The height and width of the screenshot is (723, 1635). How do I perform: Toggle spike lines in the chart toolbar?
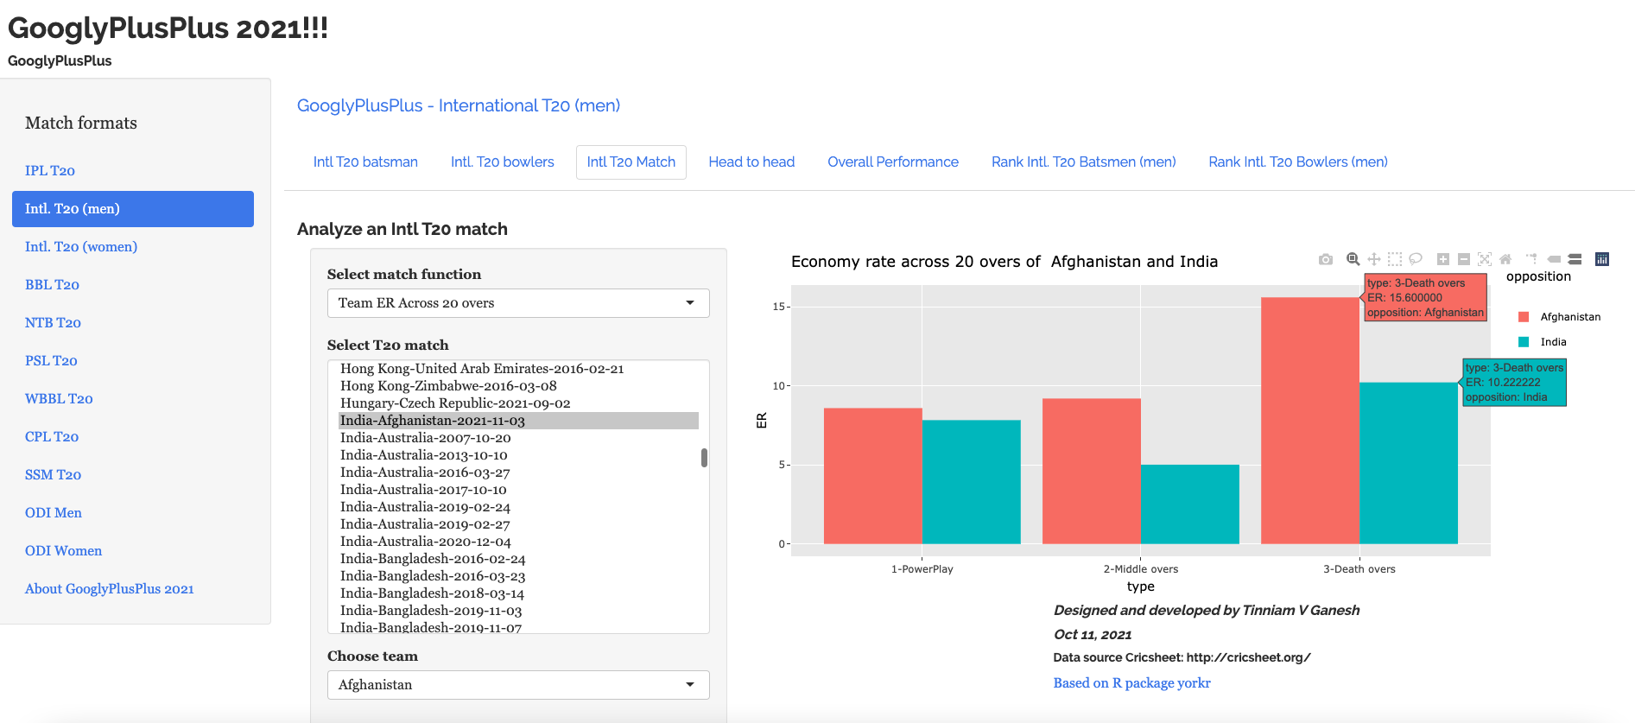point(1532,259)
